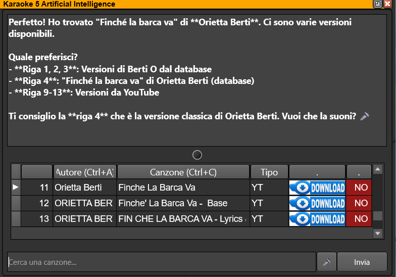The width and height of the screenshot is (396, 277).
Task: Click the scrollbar thumb of results table
Action: pos(378,216)
